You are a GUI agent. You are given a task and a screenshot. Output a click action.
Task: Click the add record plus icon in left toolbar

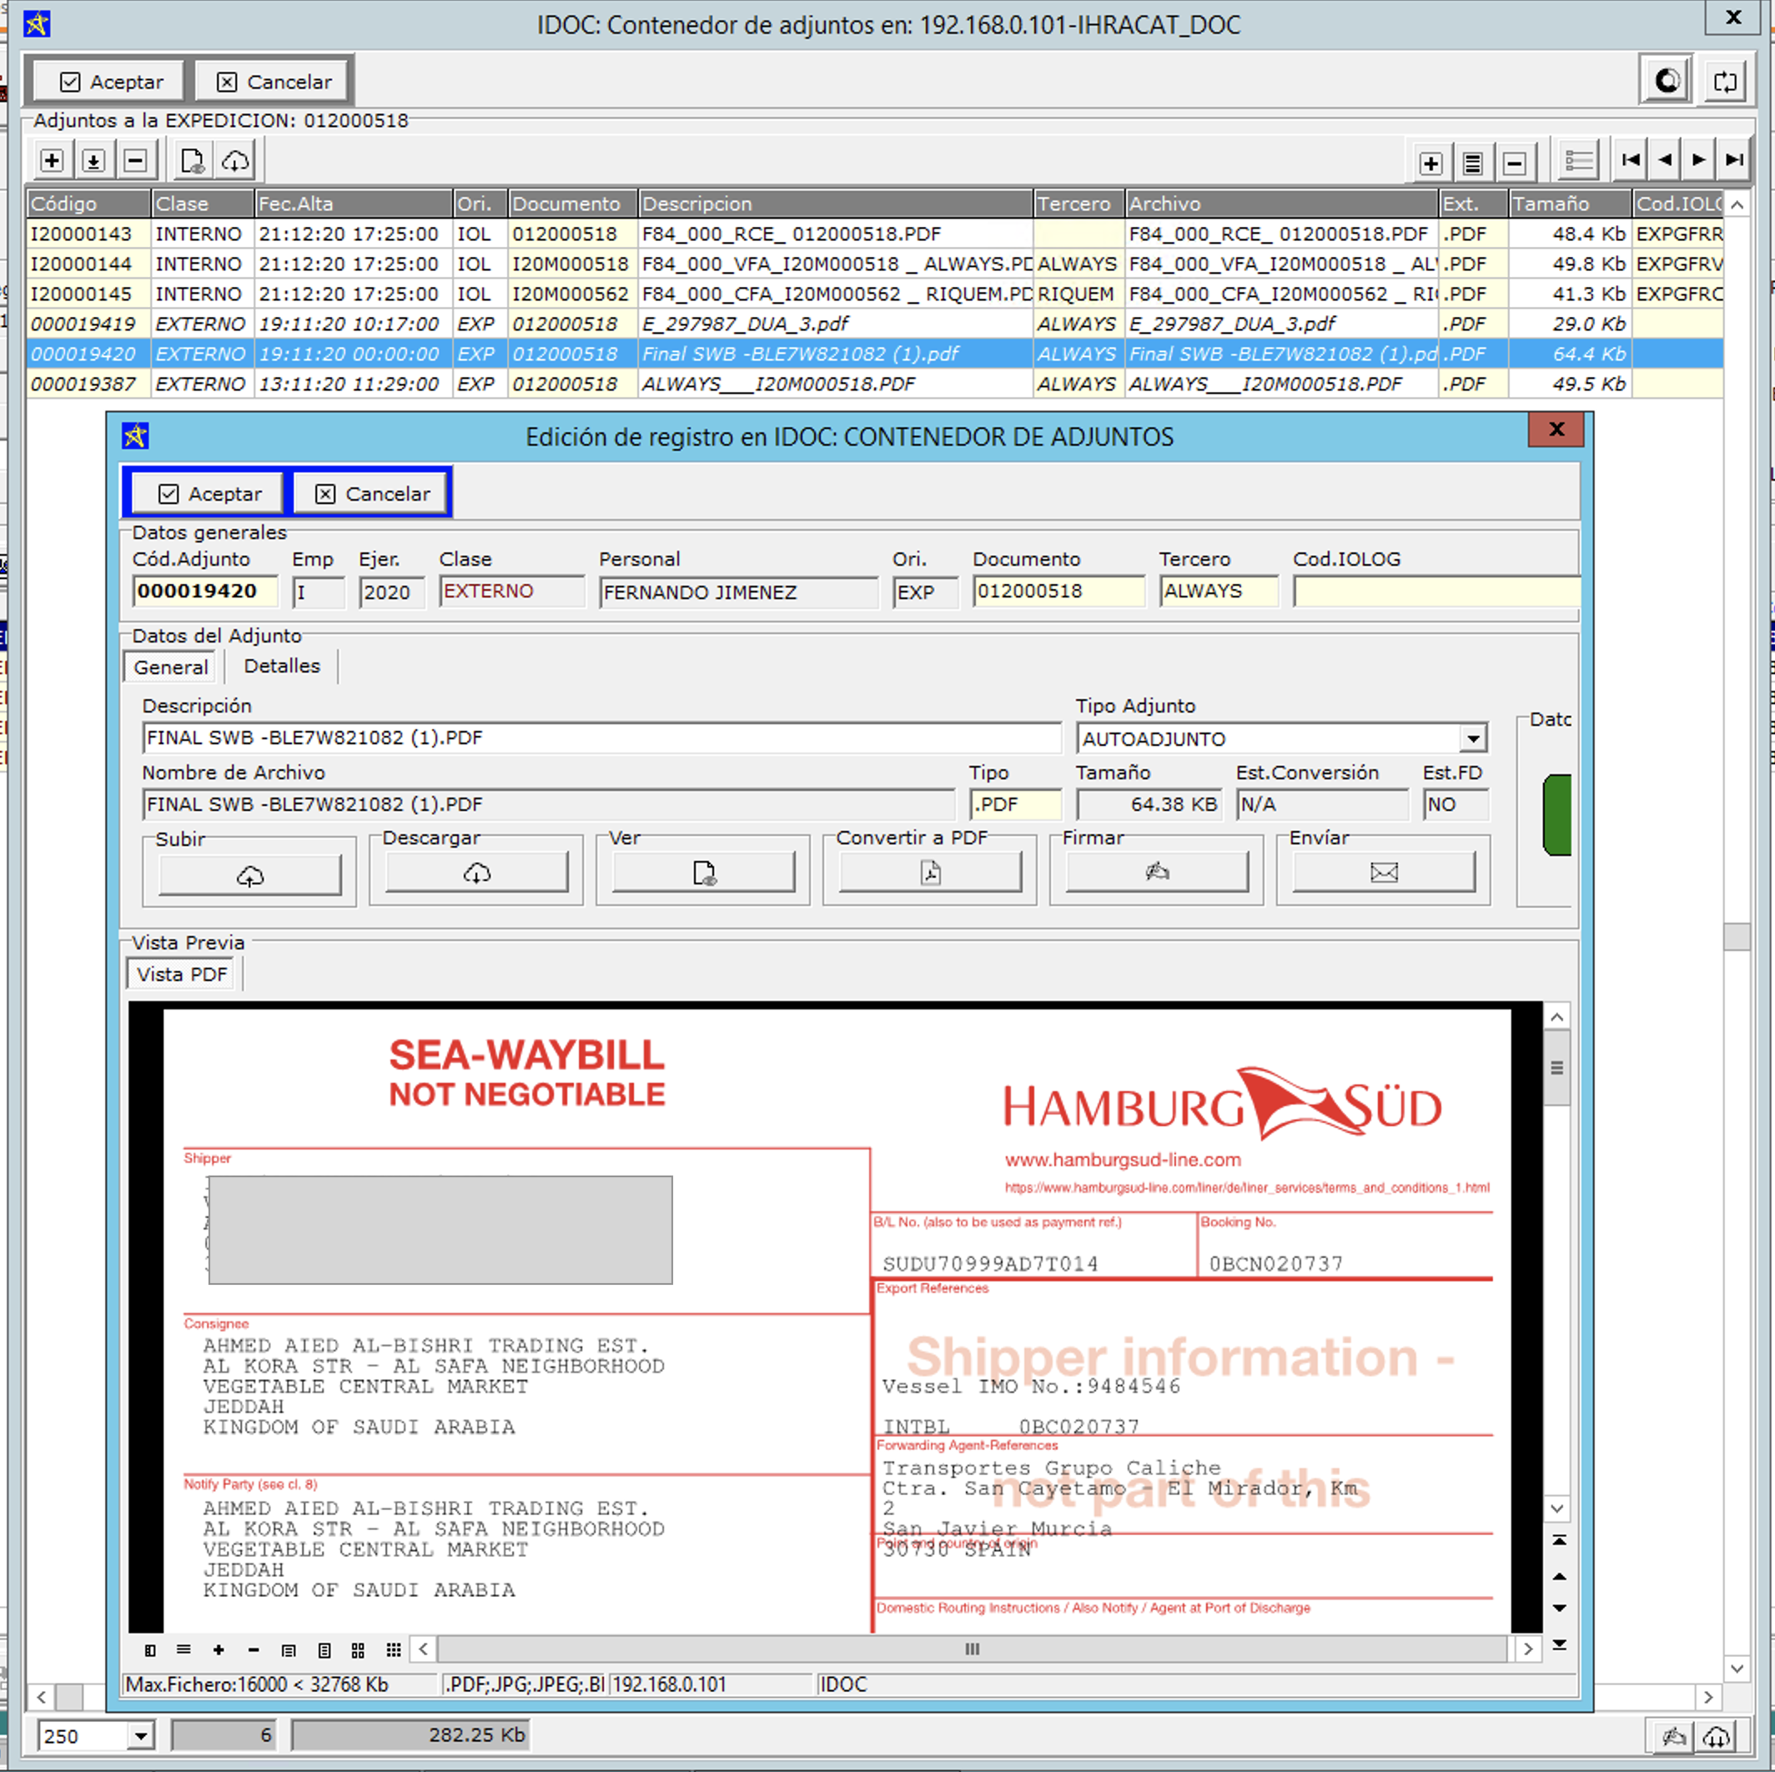point(53,161)
